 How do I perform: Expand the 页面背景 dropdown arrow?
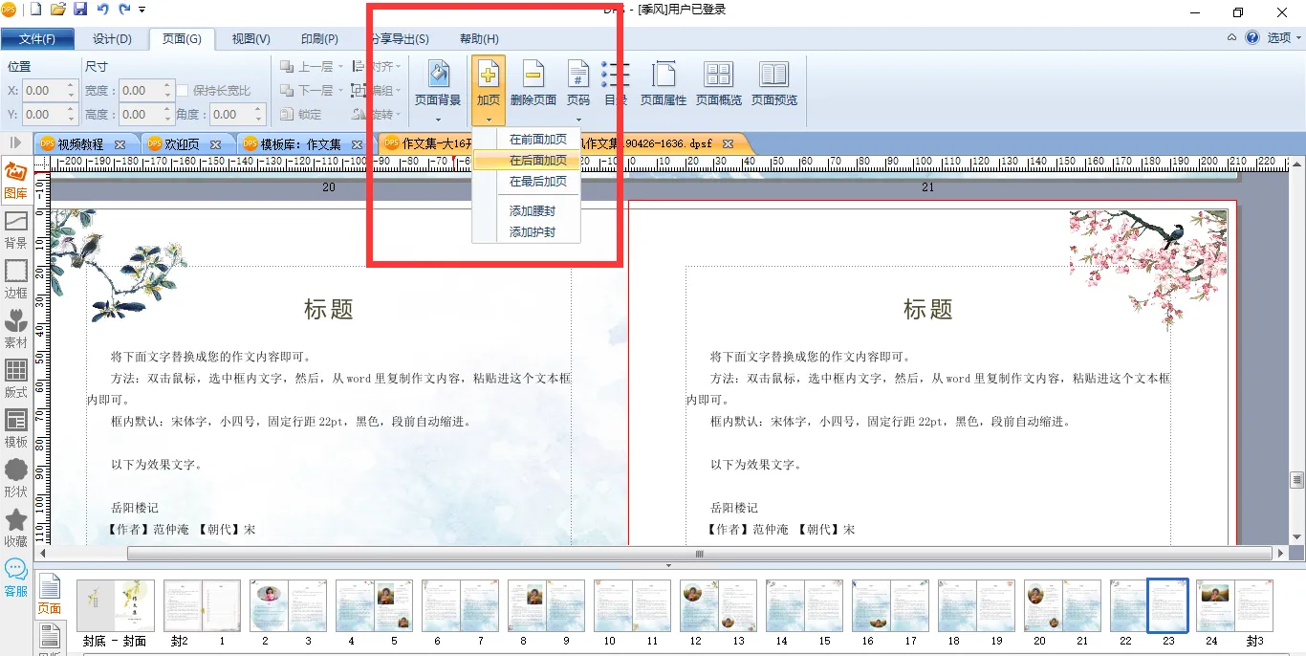438,120
